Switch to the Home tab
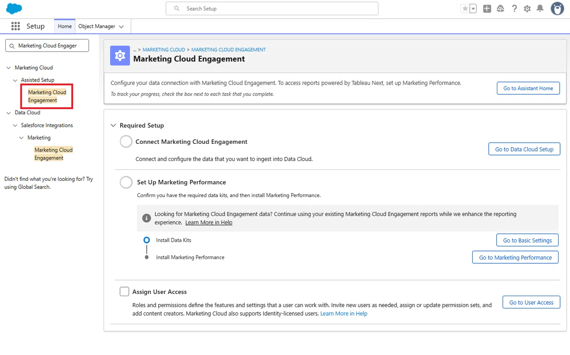This screenshot has height=355, width=570. [65, 26]
